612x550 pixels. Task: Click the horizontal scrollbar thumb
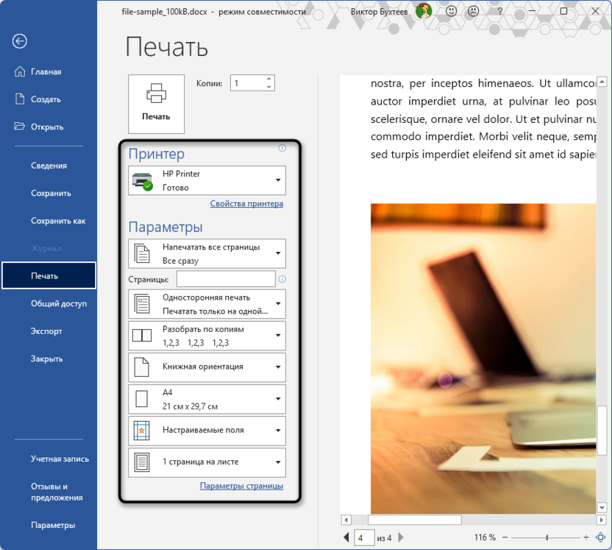coord(415,520)
